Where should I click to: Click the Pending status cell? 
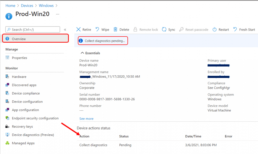click(125, 145)
